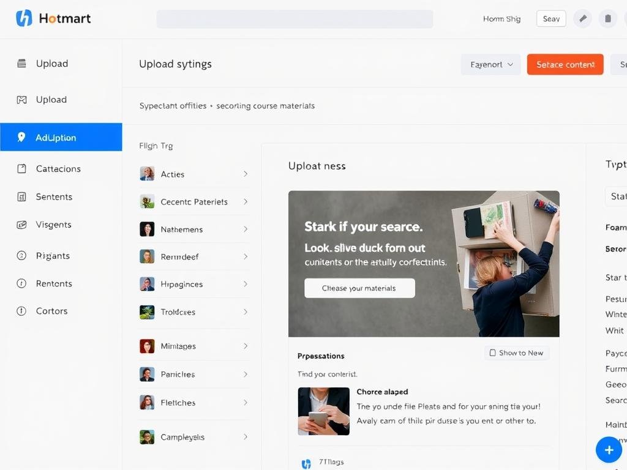The width and height of the screenshot is (627, 470).
Task: Click the trash icon in the top bar
Action: 607,18
